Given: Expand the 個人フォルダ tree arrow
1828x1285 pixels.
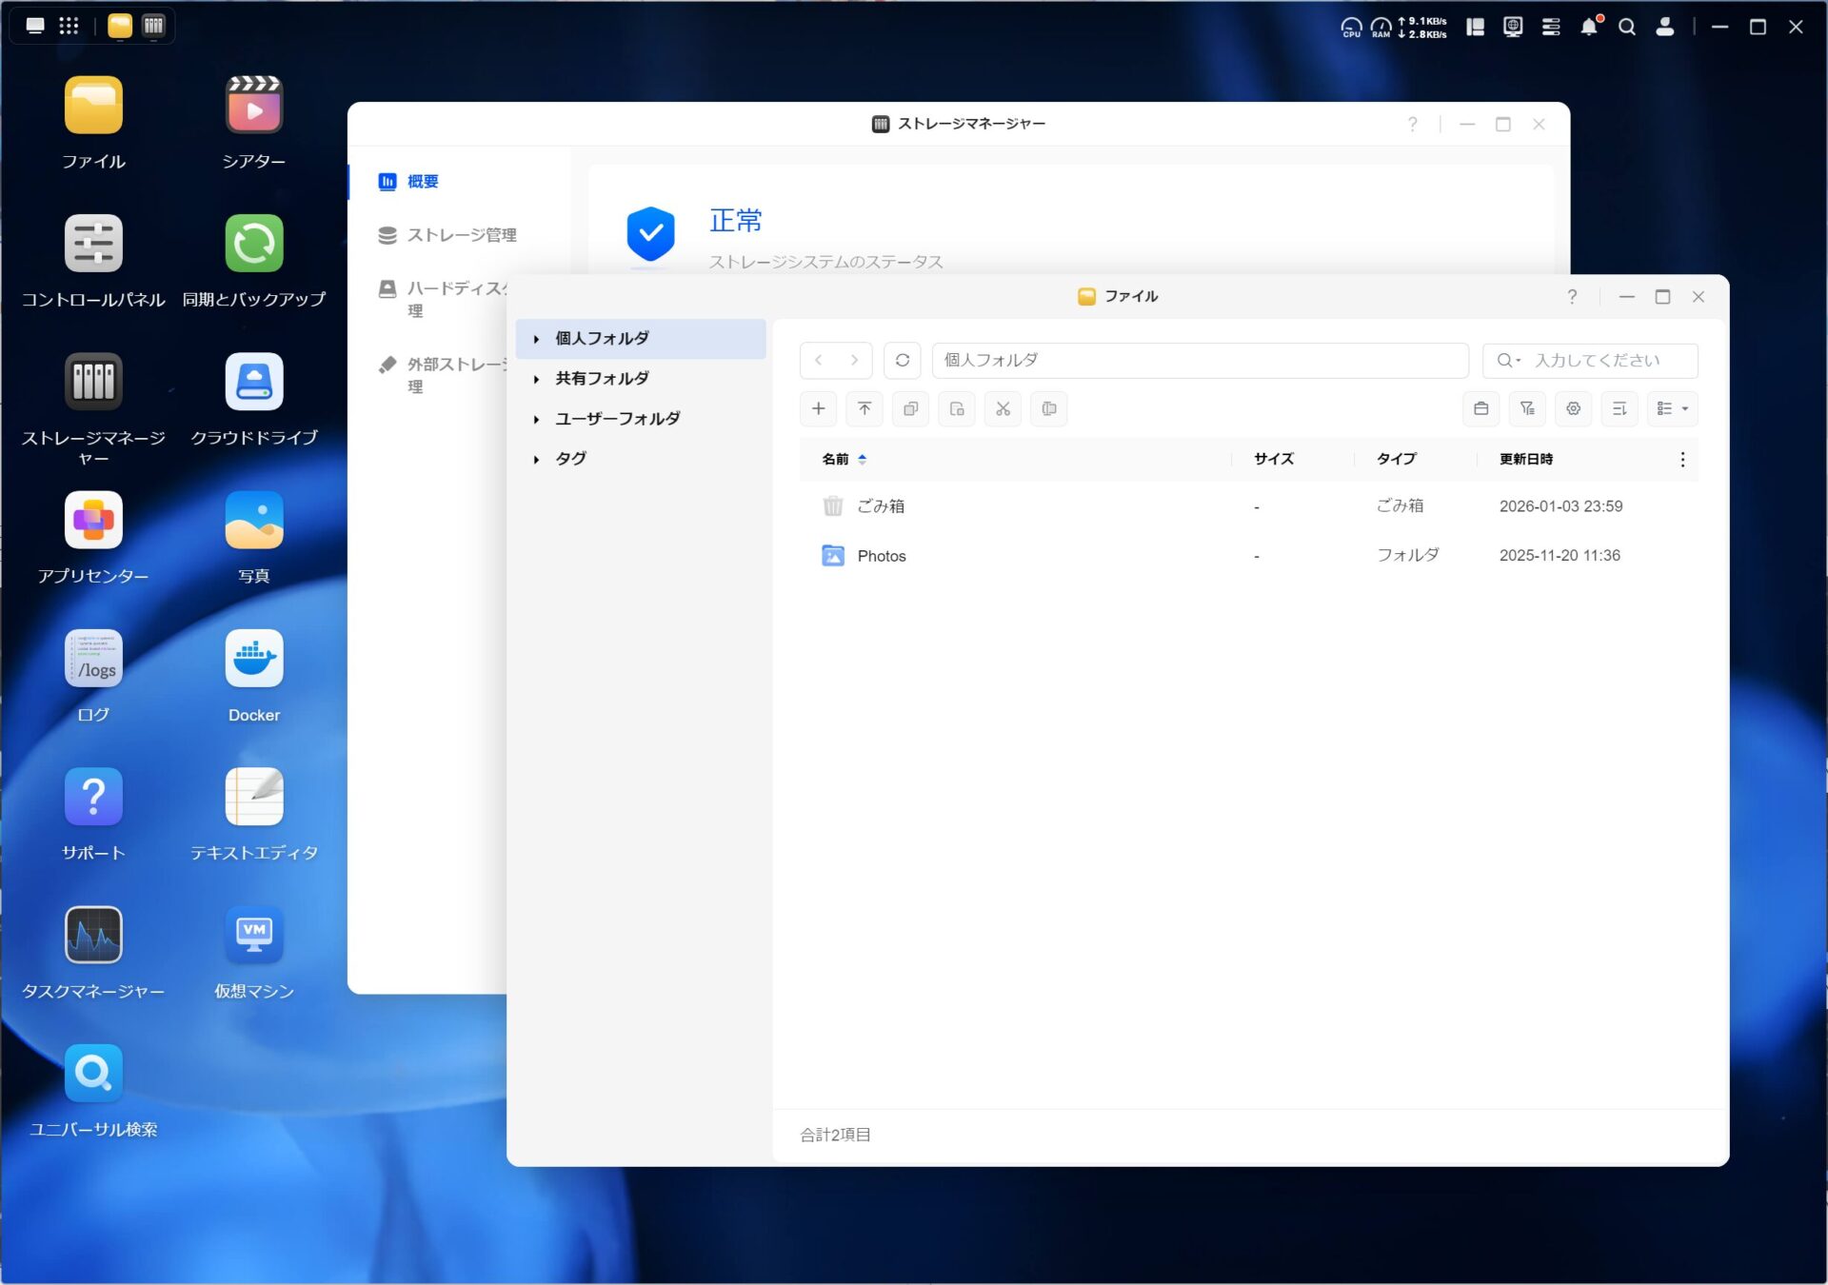Looking at the screenshot, I should coord(537,339).
